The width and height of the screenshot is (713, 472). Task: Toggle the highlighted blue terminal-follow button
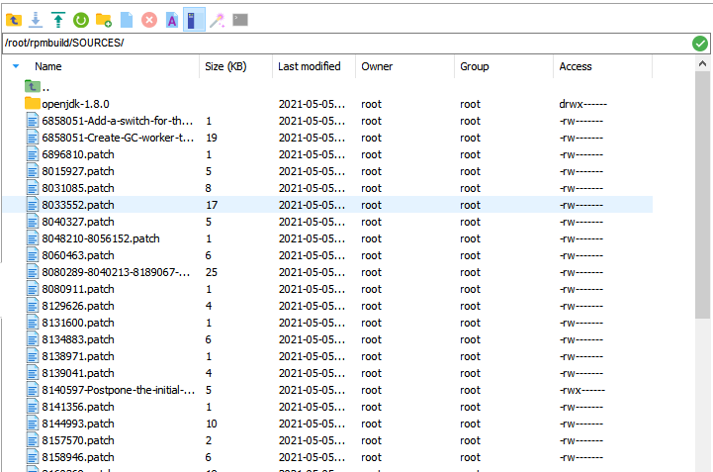pos(195,19)
